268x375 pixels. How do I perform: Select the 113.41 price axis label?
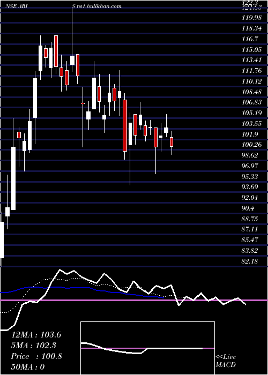coord(252,60)
